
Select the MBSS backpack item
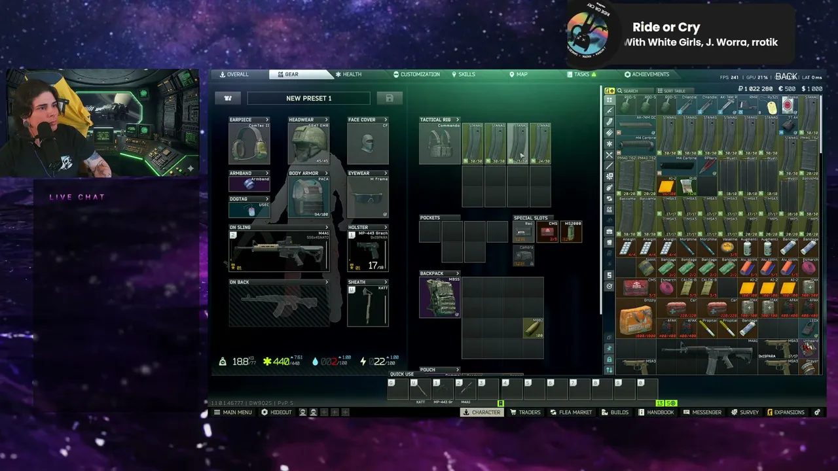[x=440, y=297]
